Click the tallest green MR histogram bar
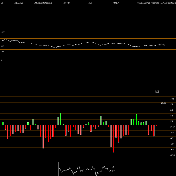 (x=61, y=119)
